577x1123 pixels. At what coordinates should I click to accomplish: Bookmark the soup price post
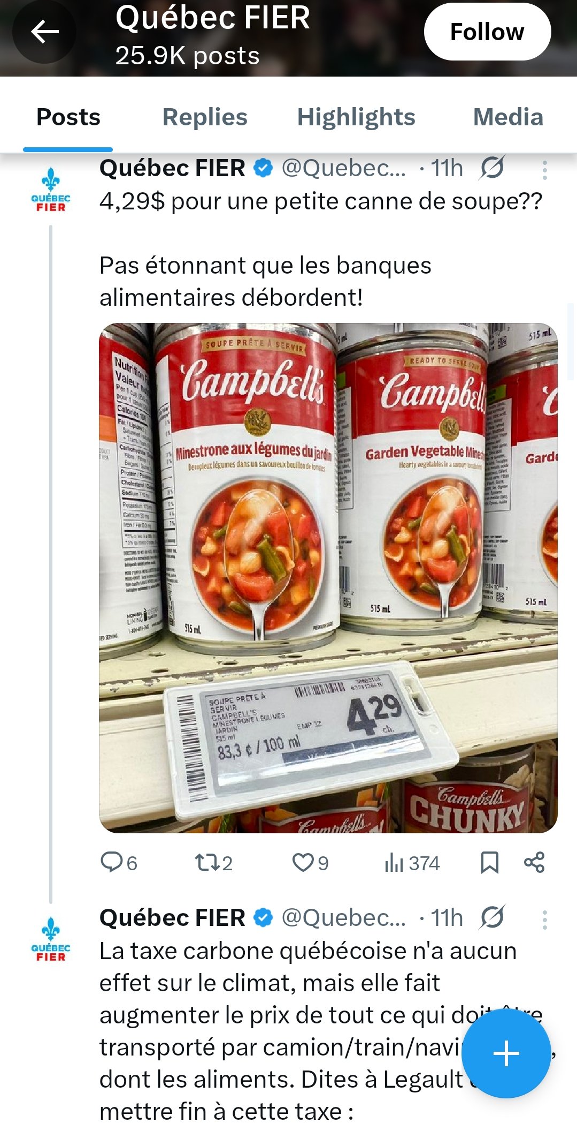(x=489, y=863)
